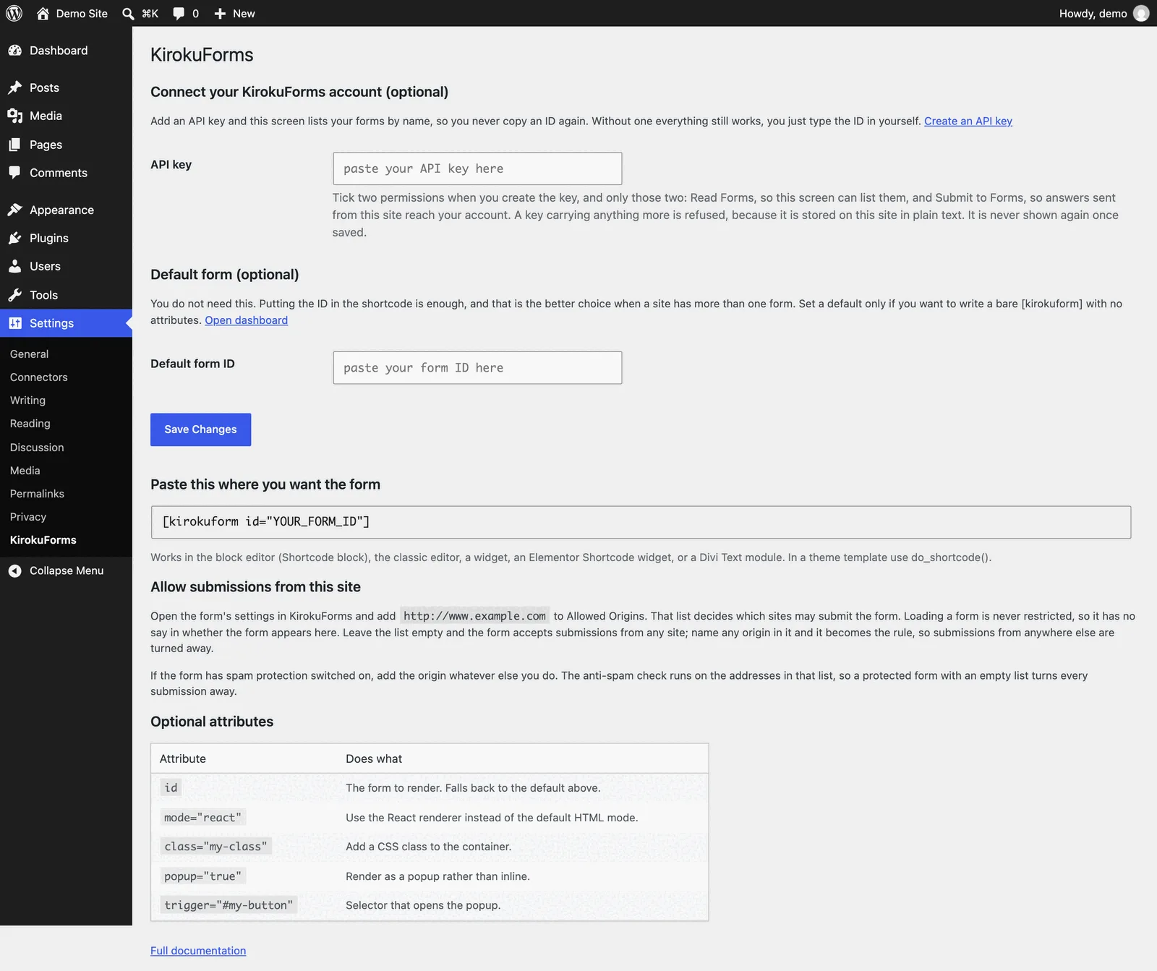Open Discussion settings submenu
This screenshot has width=1157, height=971.
click(37, 448)
